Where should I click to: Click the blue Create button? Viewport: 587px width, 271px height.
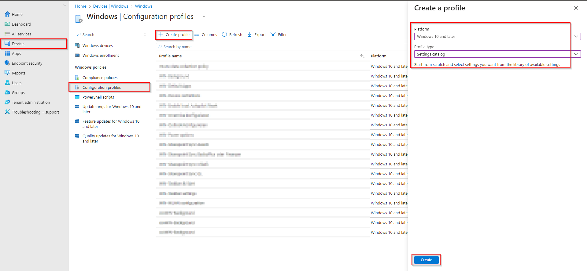pos(426,260)
